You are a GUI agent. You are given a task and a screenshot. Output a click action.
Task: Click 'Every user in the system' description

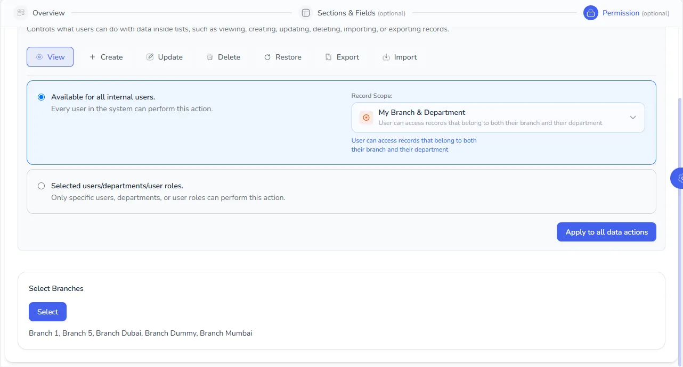coord(132,109)
